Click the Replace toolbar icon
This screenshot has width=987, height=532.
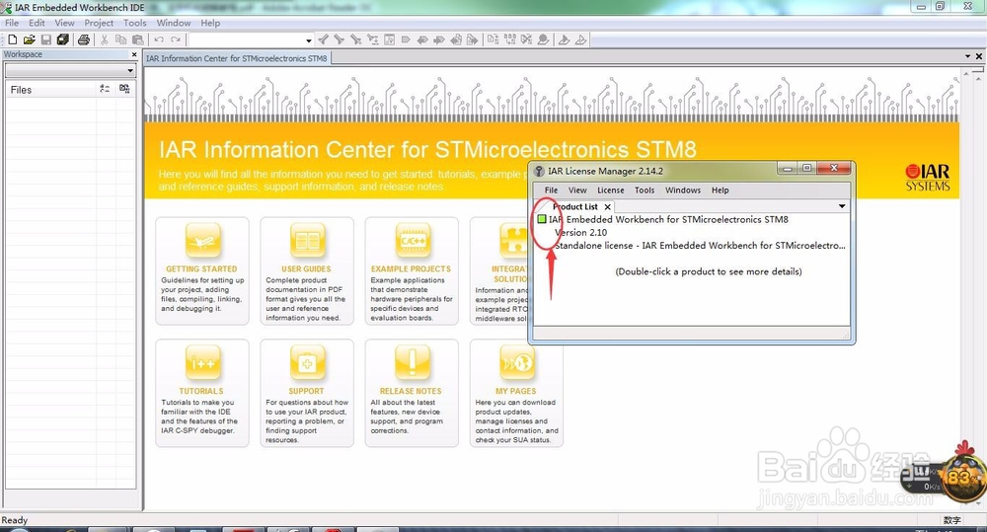pyautogui.click(x=373, y=39)
